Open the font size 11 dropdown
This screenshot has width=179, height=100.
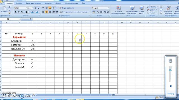click(x=32, y=8)
